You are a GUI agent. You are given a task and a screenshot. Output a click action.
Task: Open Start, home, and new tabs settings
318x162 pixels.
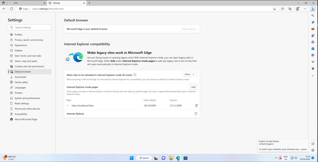coord(30,56)
